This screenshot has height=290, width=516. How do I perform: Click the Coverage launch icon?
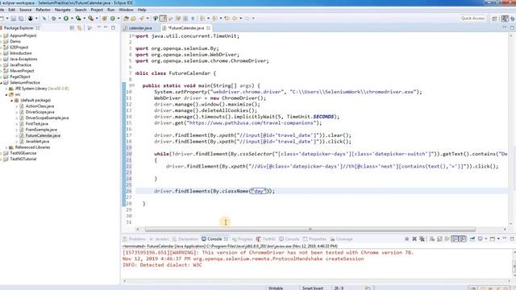coord(78,19)
